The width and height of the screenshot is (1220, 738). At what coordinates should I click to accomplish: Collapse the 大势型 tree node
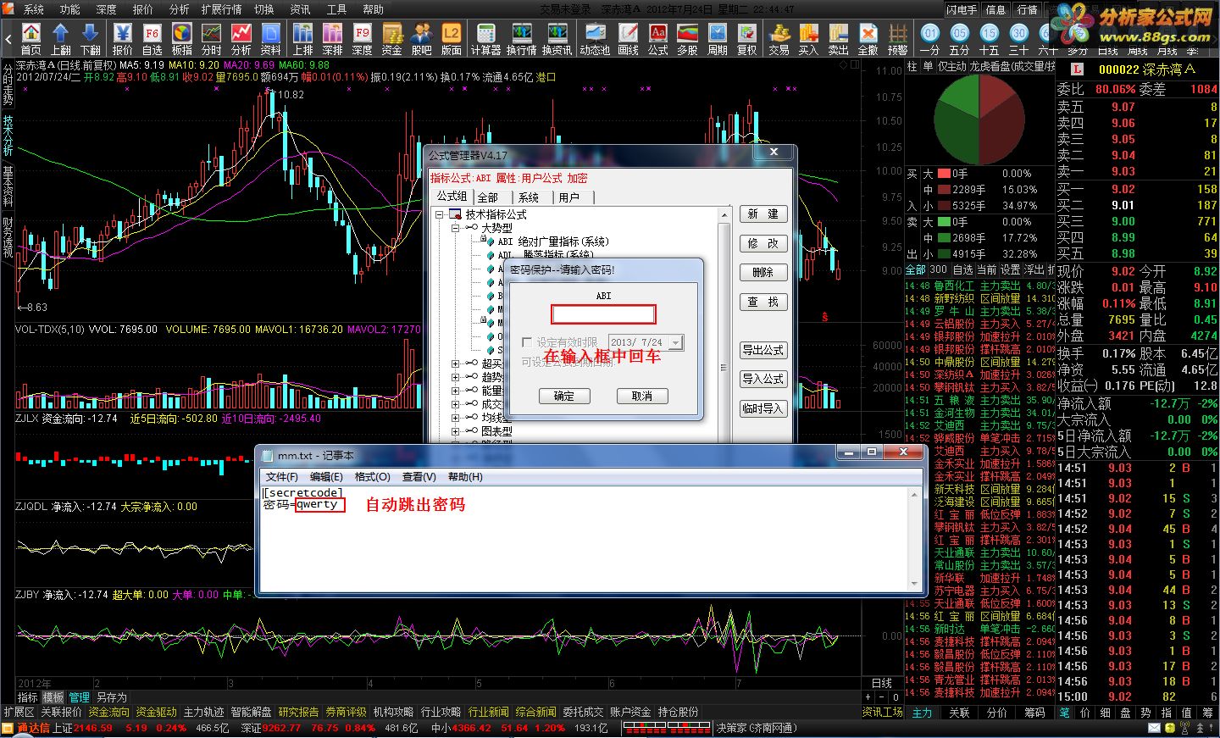(x=456, y=228)
